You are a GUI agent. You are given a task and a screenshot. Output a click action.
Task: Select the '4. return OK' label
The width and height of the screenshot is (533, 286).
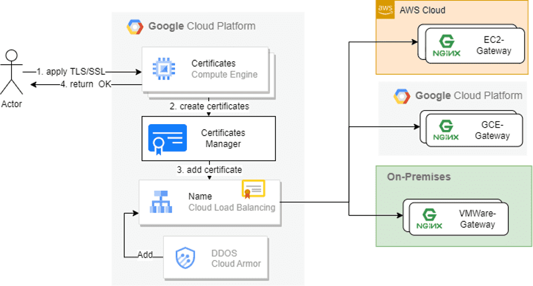pos(86,84)
